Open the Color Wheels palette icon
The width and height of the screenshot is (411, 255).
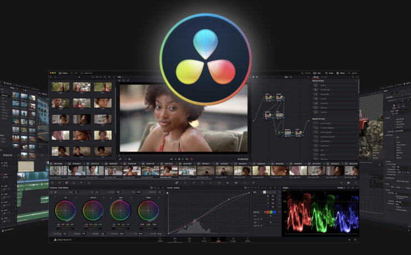pos(67,182)
